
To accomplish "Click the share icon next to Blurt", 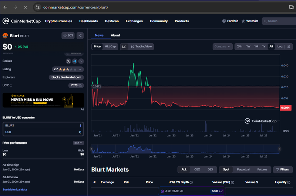I will coord(80,36).
